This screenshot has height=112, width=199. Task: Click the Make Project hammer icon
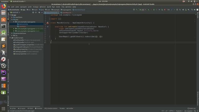click(x=137, y=10)
